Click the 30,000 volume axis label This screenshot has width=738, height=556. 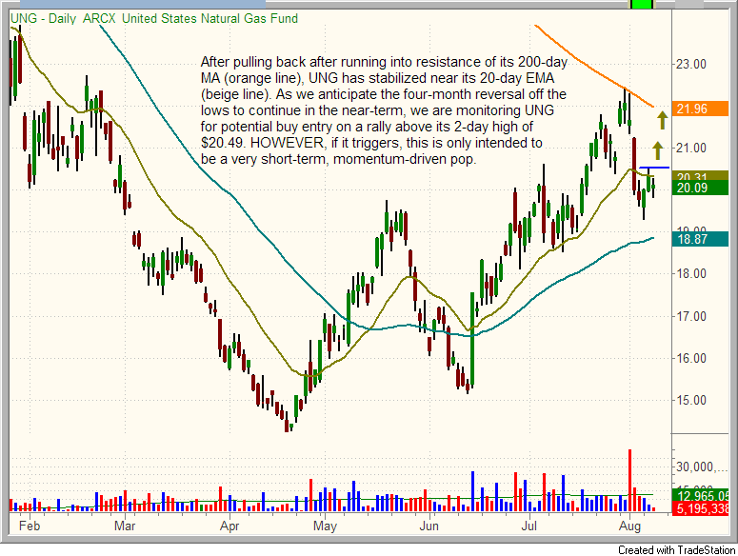(702, 467)
